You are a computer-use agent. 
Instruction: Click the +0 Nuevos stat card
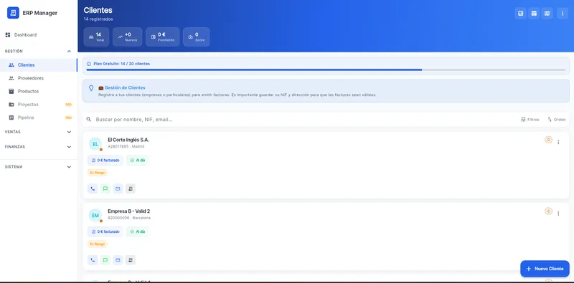(x=128, y=37)
